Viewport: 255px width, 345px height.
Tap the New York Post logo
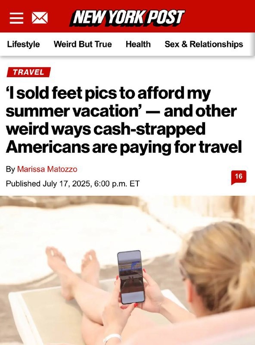127,18
